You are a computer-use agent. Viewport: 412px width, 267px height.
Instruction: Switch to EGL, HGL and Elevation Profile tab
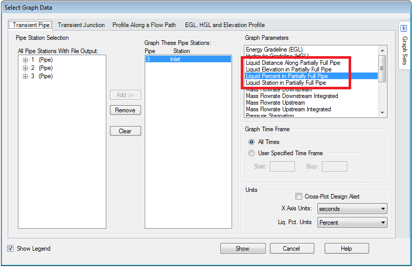225,25
